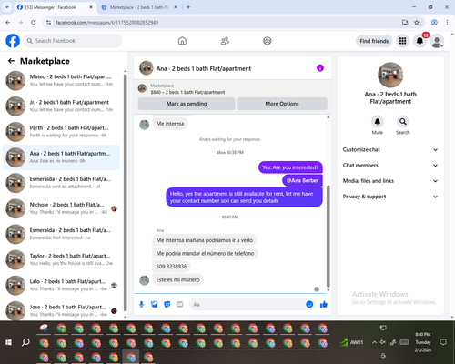Open the Friends icon in top navigation

225,41
